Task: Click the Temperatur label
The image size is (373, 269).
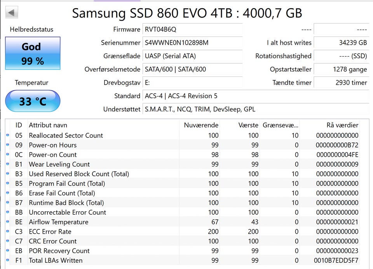Action: [31, 83]
